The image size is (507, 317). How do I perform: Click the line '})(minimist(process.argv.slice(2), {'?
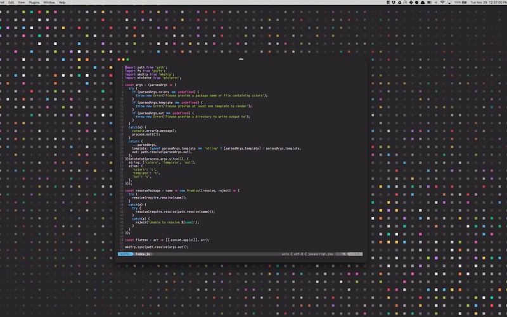pos(157,159)
